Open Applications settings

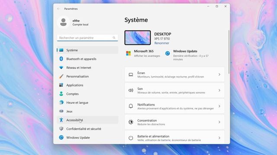[87, 85]
